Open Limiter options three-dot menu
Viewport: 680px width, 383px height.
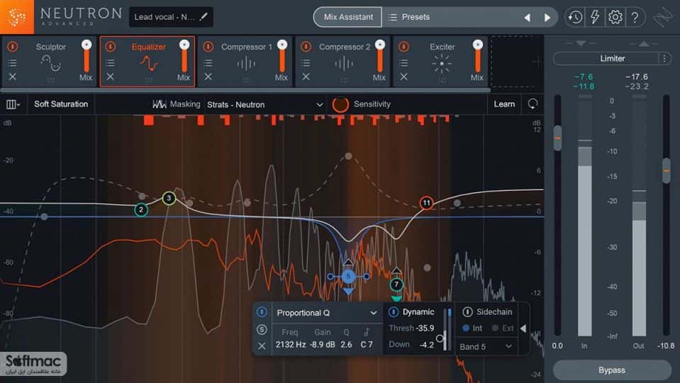tap(664, 58)
